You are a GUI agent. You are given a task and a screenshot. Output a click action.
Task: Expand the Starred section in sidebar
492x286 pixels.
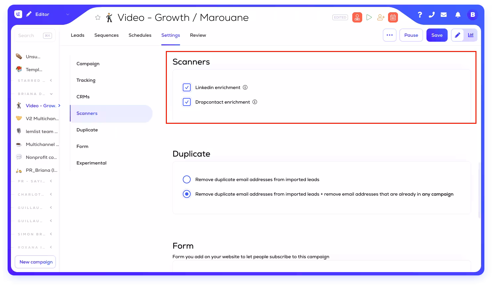click(51, 80)
